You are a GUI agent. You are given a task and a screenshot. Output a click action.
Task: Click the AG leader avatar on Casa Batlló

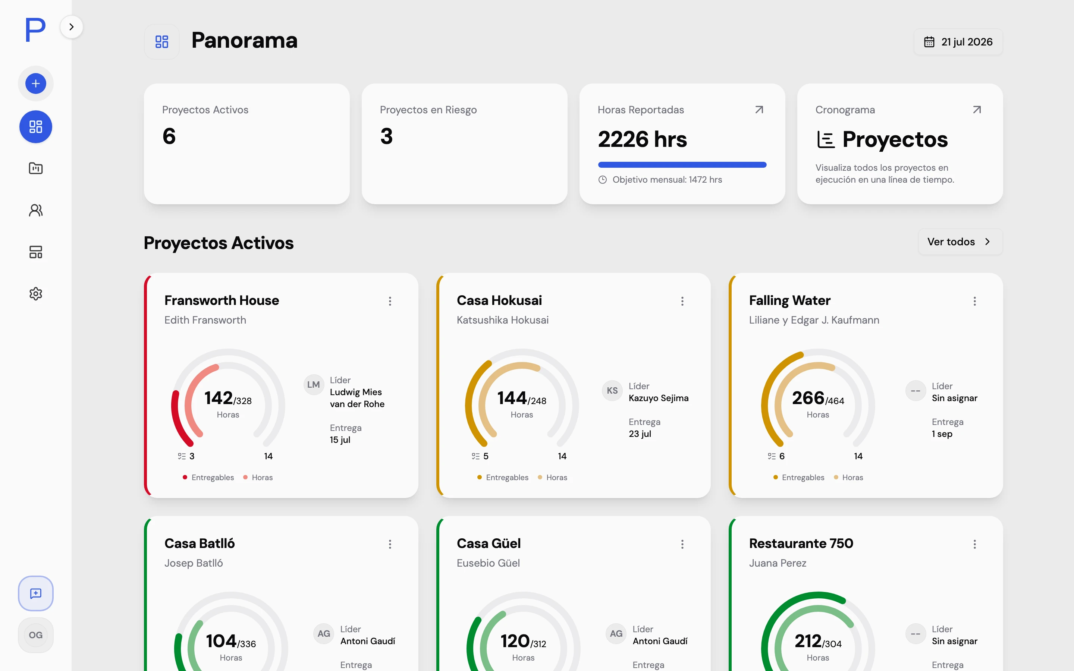click(324, 634)
